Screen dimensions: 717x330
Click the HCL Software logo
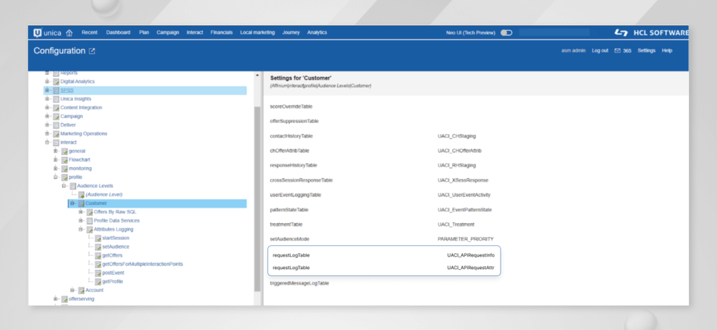click(x=650, y=32)
